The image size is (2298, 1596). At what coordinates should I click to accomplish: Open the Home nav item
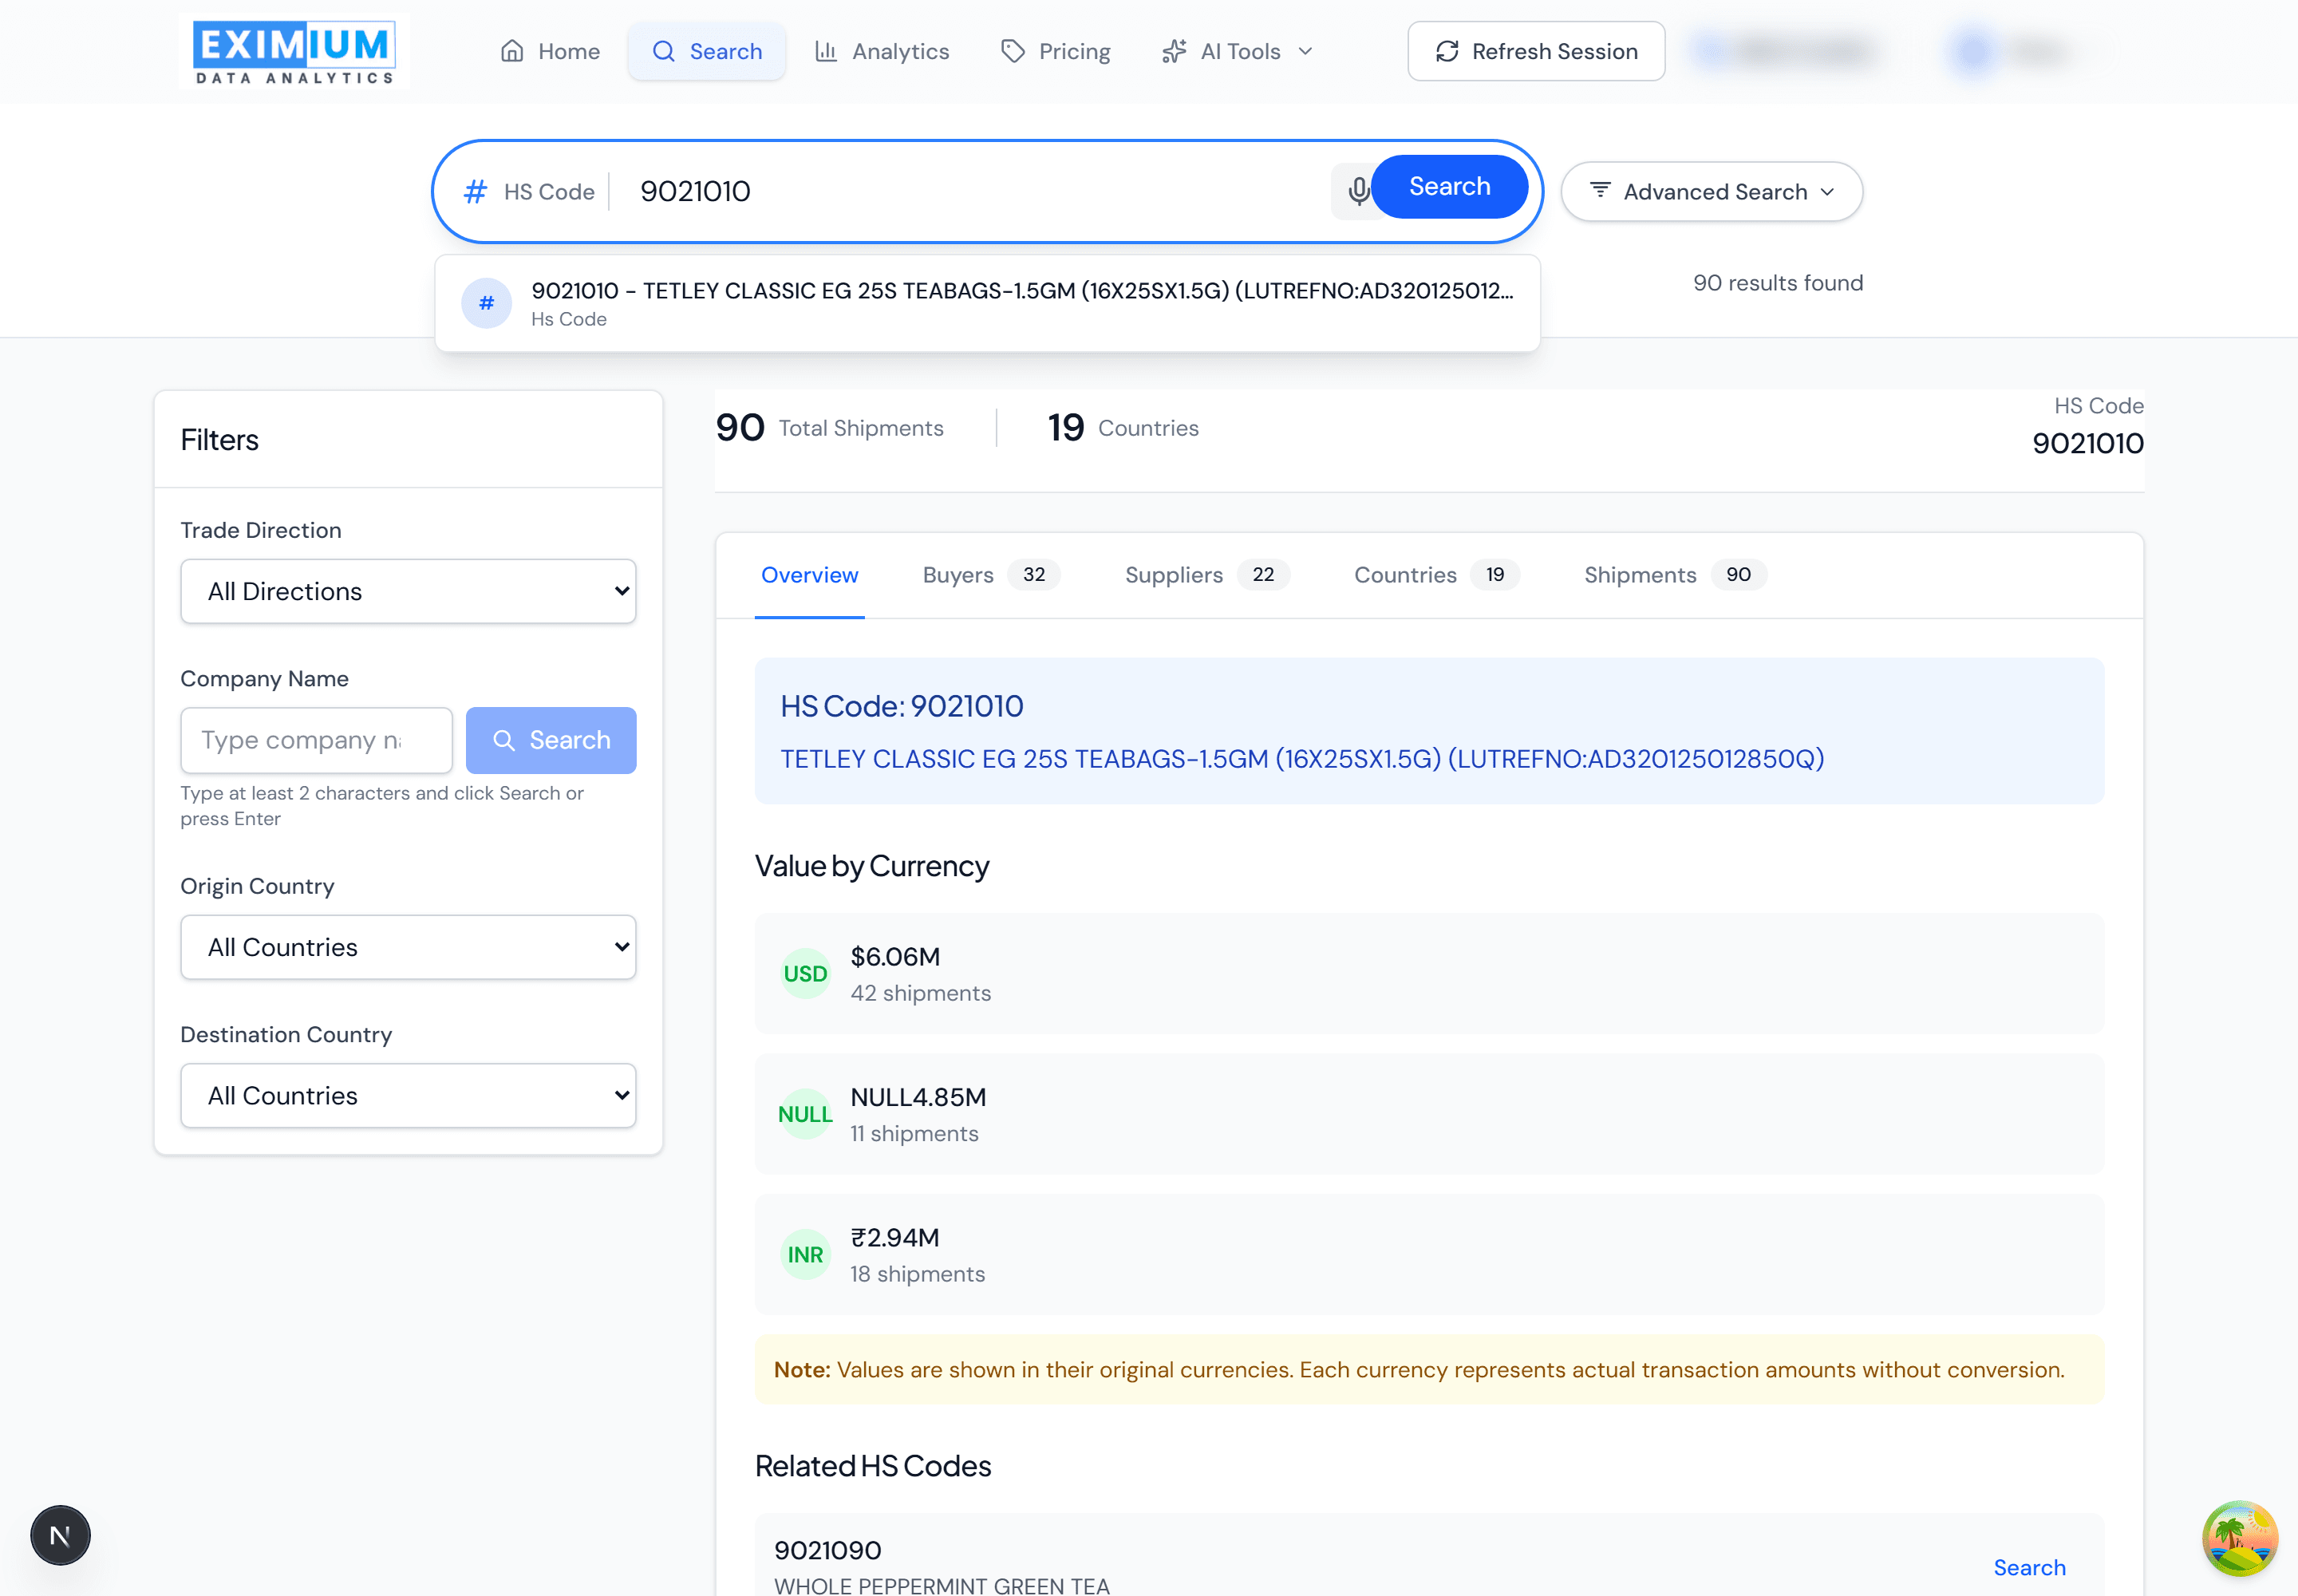[550, 51]
